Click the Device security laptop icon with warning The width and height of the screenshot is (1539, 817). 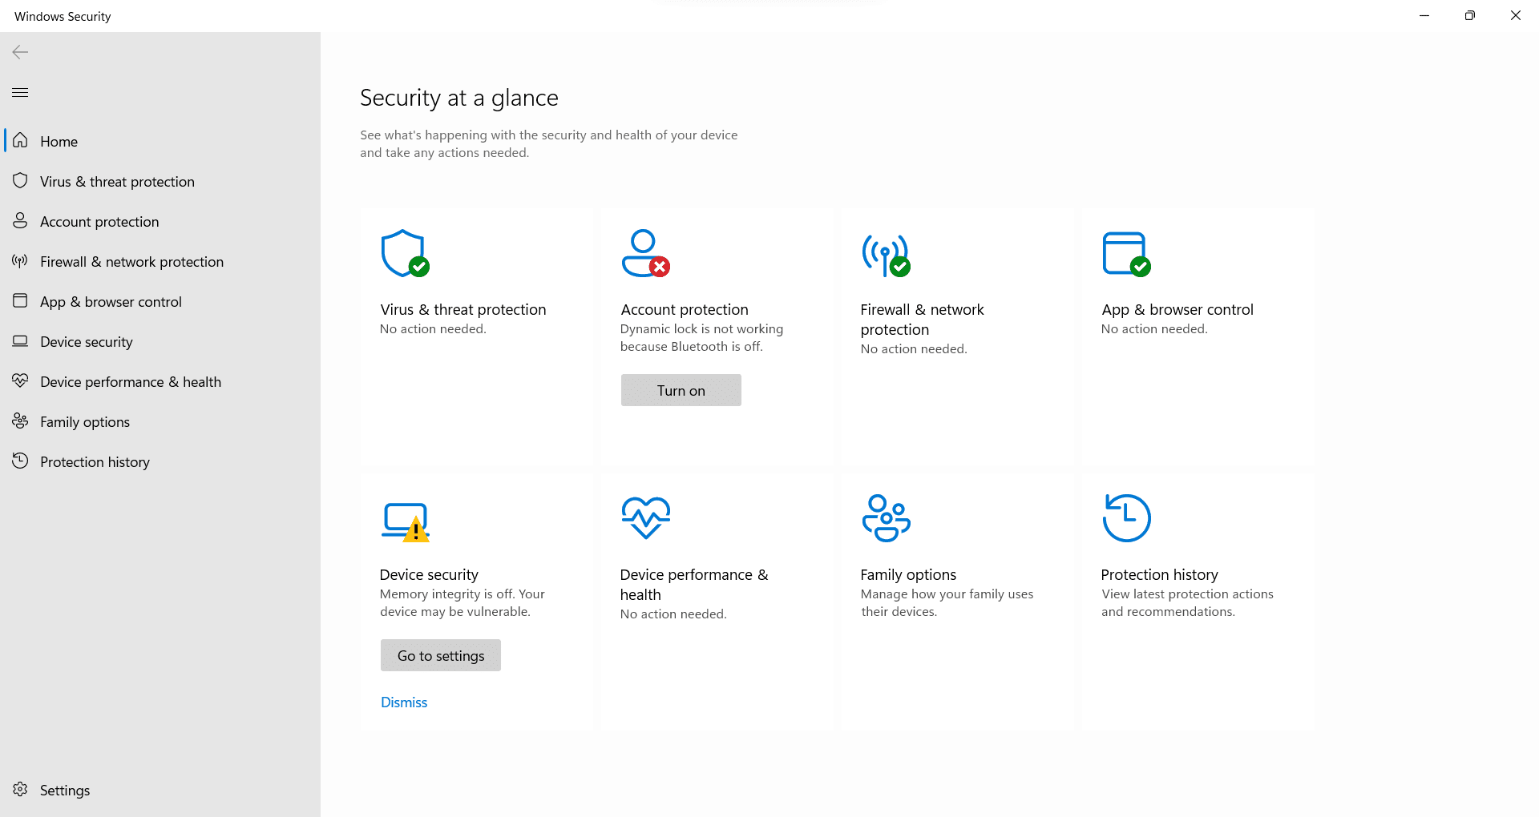point(406,522)
